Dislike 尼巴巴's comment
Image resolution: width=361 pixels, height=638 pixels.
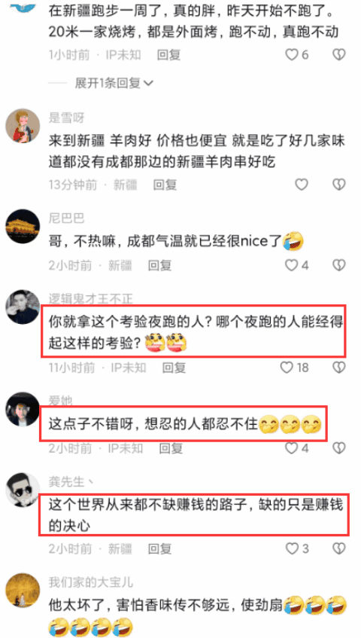click(x=338, y=266)
